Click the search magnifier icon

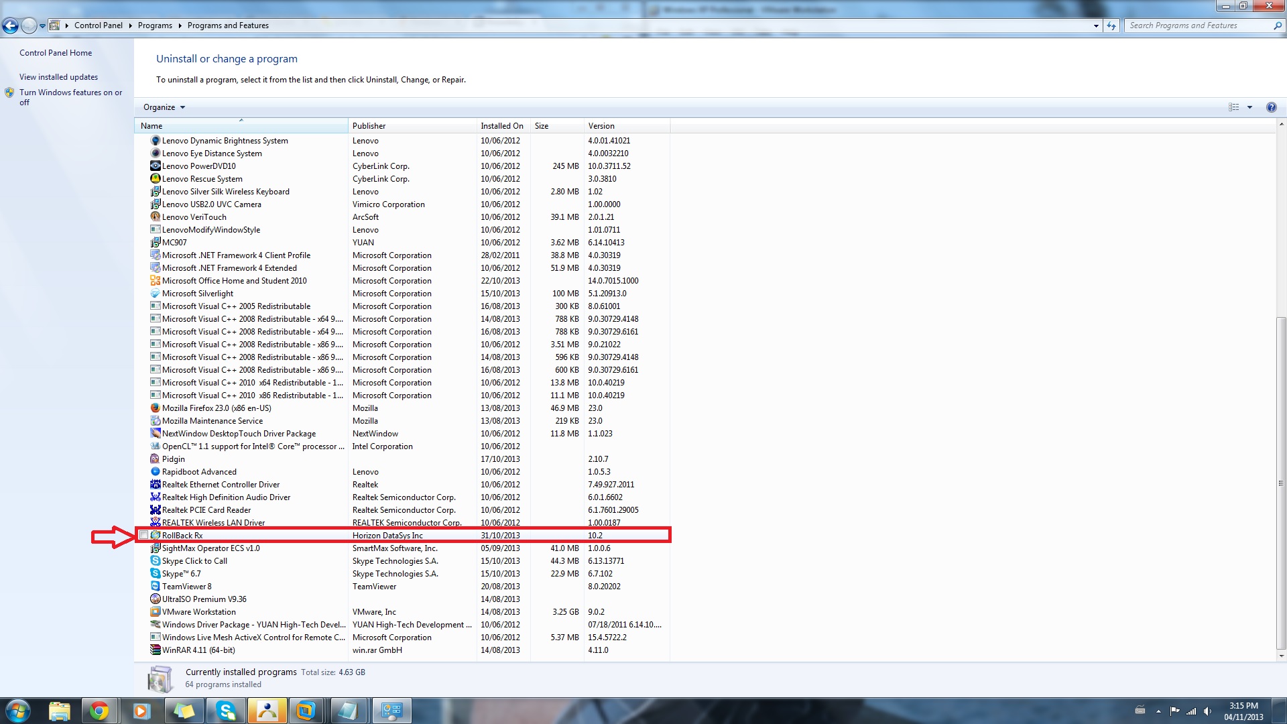point(1277,25)
